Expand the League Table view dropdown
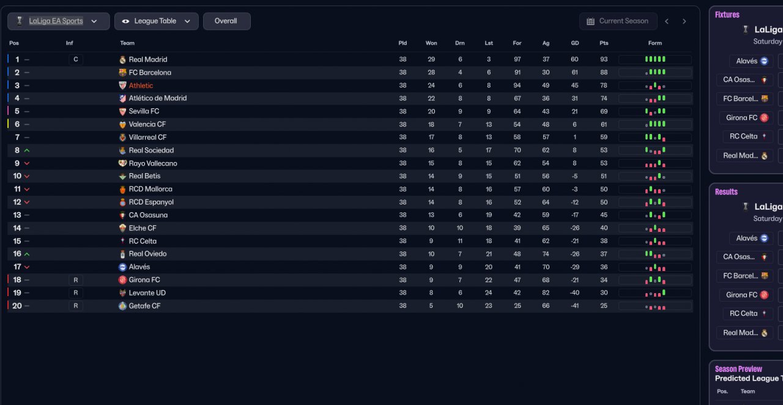783x405 pixels. pyautogui.click(x=156, y=21)
